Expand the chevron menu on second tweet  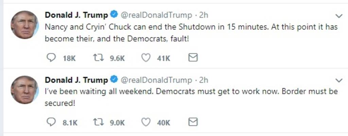tap(338, 81)
